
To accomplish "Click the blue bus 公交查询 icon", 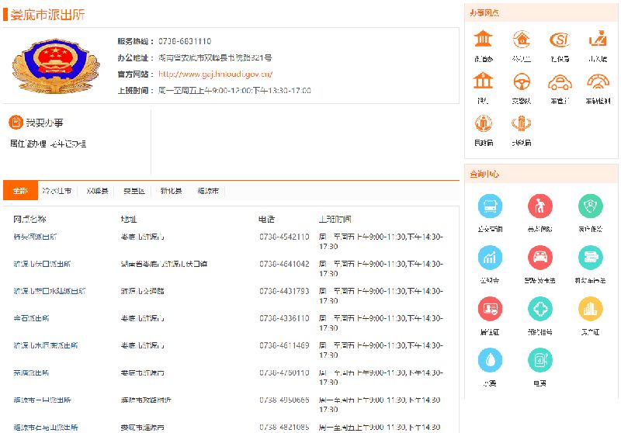I will point(490,206).
